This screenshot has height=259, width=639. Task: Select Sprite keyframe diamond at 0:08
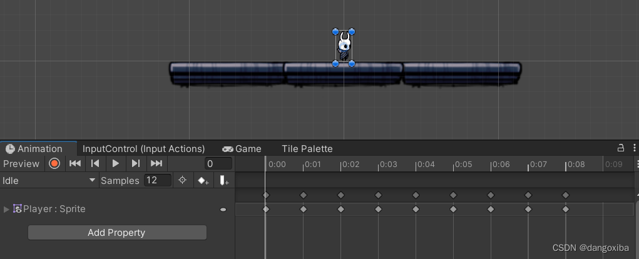[566, 210]
